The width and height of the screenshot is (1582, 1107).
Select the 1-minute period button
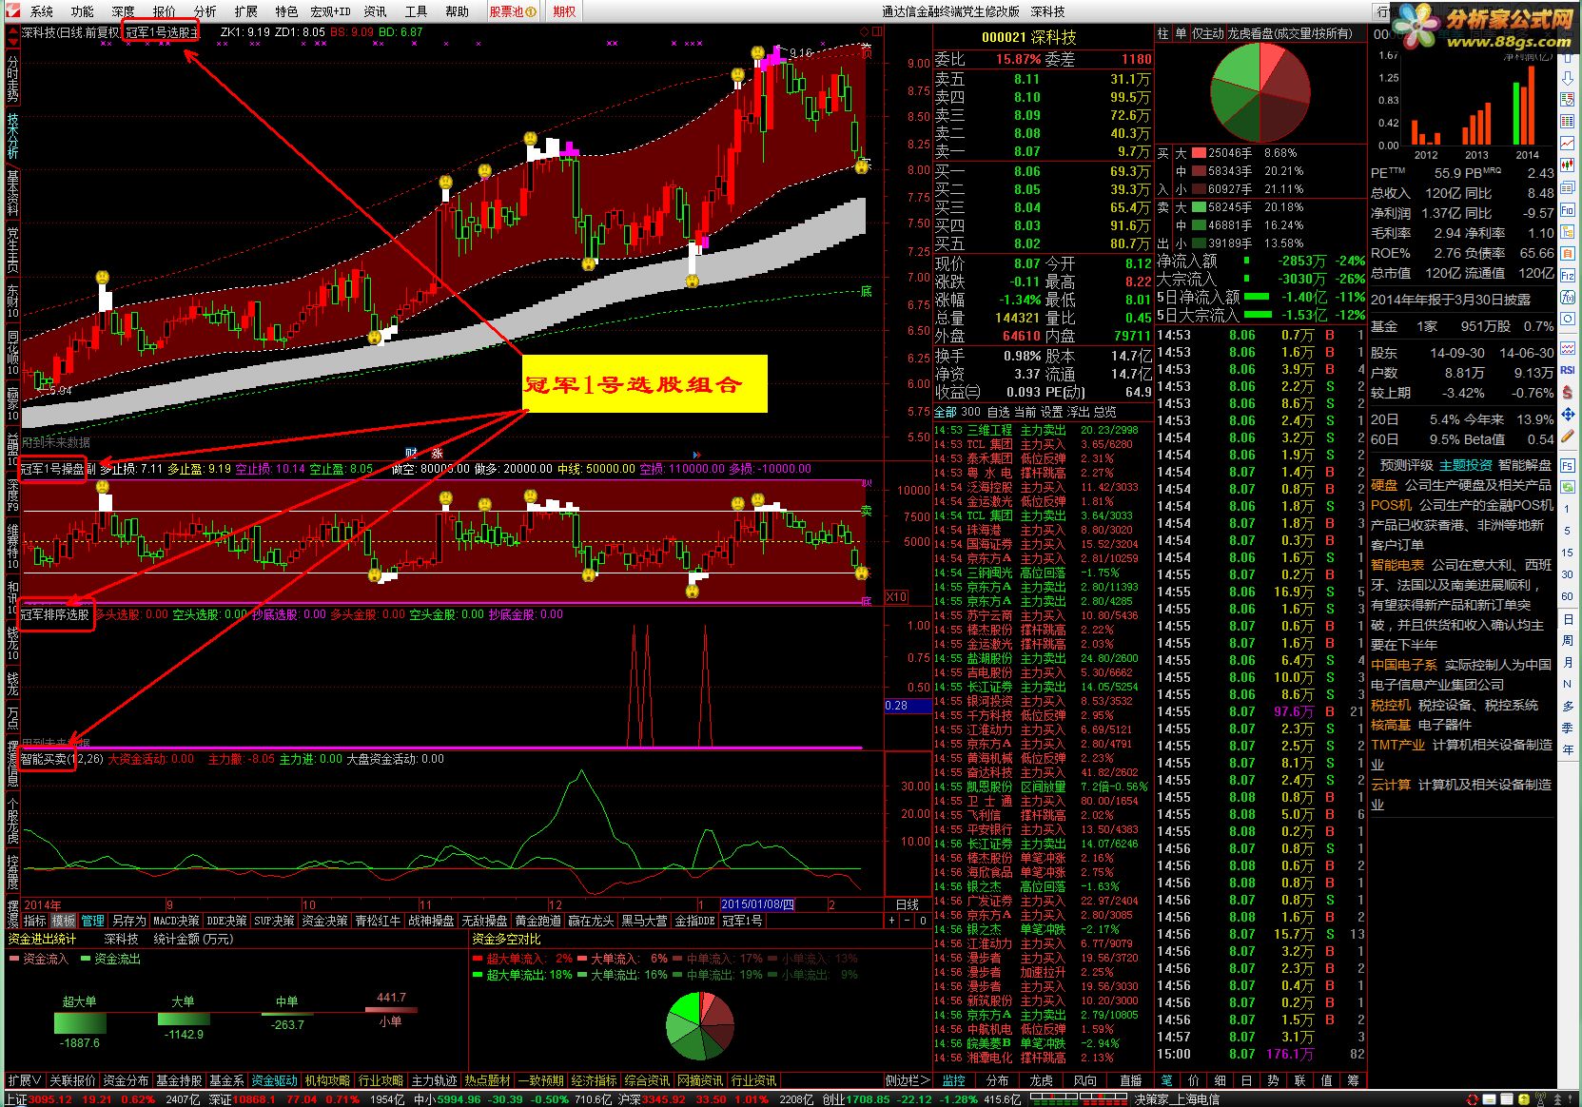tap(1568, 510)
